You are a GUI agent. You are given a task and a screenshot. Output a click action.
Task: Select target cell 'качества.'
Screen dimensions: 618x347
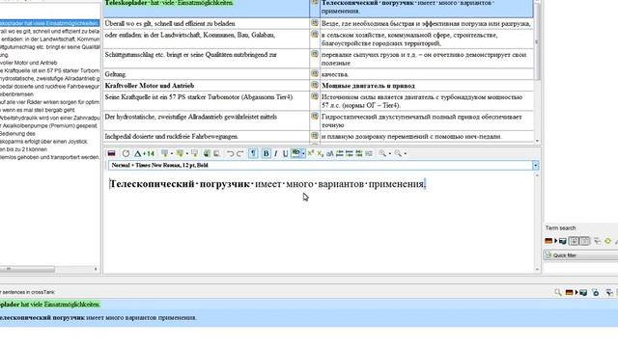[x=427, y=74]
